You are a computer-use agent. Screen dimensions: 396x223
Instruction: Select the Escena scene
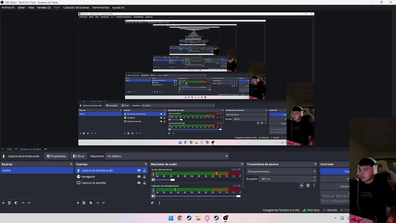coord(37,170)
